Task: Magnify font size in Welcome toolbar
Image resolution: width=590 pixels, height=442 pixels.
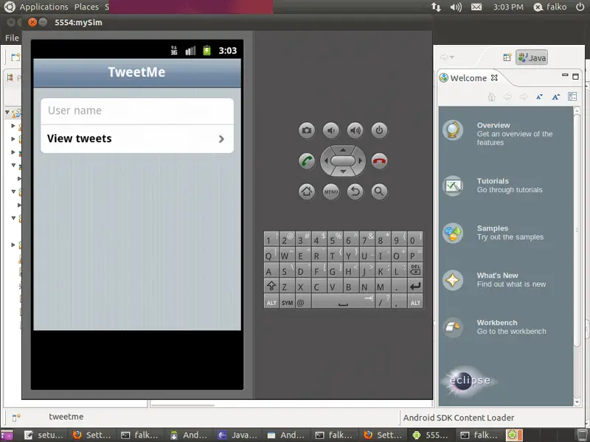Action: pyautogui.click(x=556, y=97)
